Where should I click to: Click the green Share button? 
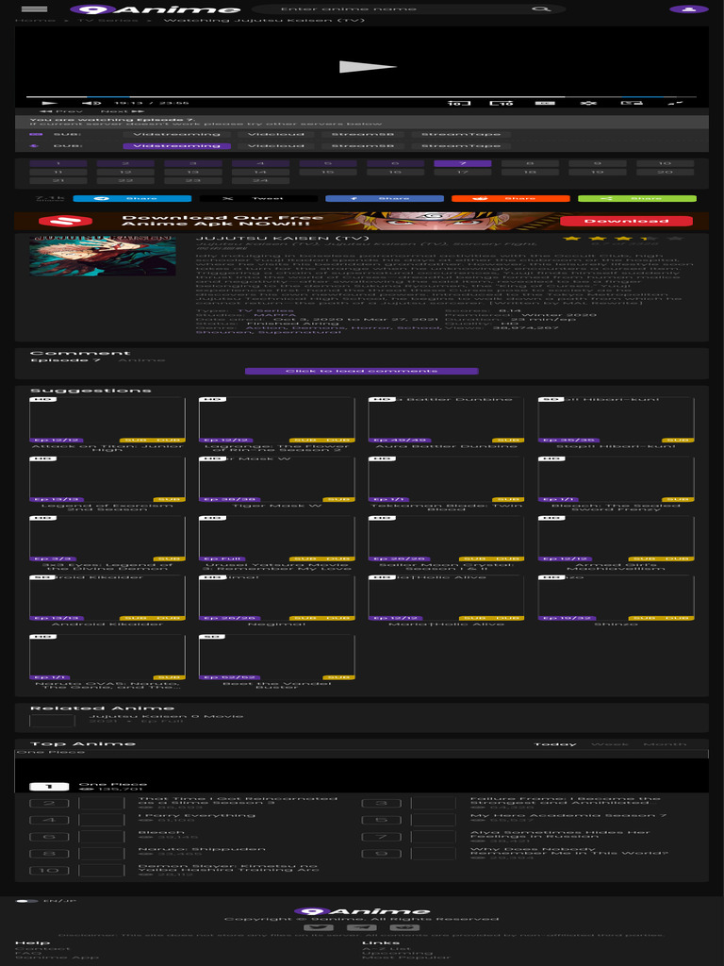[637, 198]
